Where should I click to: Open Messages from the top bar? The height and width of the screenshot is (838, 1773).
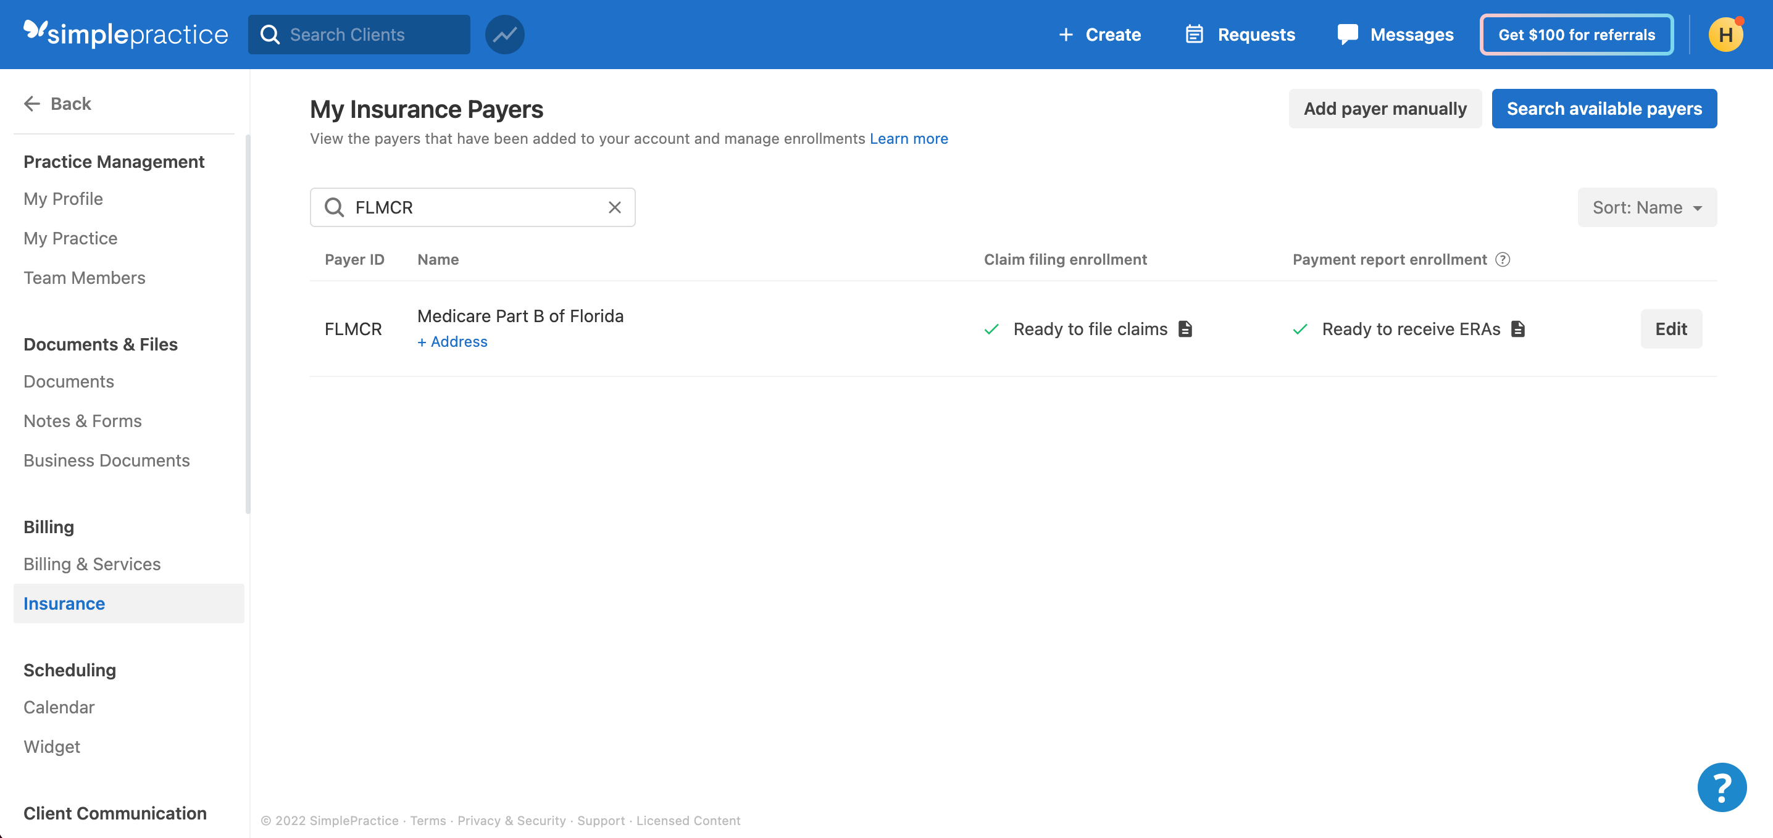pyautogui.click(x=1395, y=35)
